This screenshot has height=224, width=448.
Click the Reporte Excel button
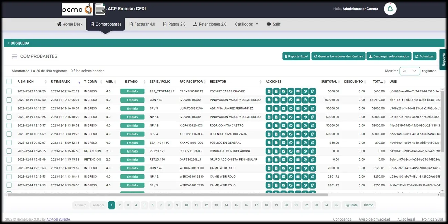pos(296,56)
